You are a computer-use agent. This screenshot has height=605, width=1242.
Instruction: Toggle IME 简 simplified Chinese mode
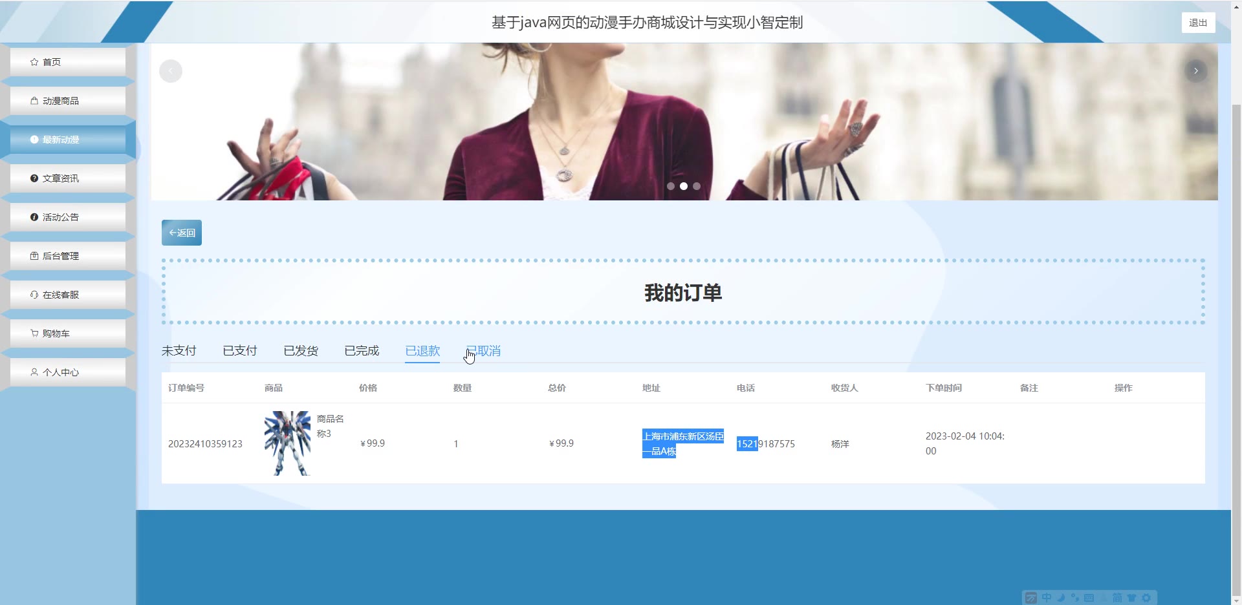pos(1117,598)
